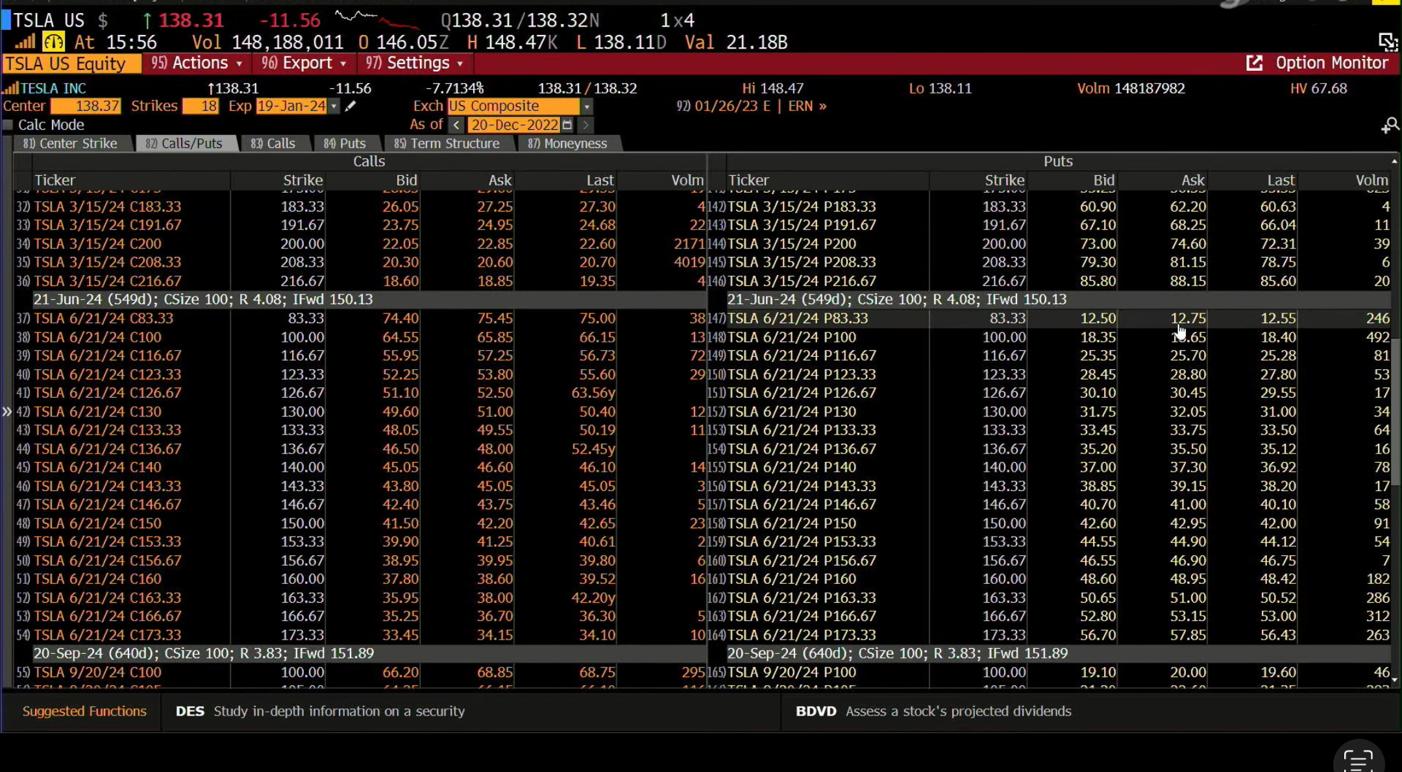Click the pencil edit icon next to Exp date
The height and width of the screenshot is (772, 1402).
[x=350, y=106]
